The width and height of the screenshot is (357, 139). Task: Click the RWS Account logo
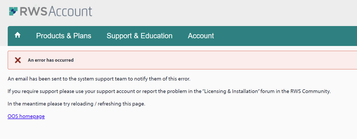[51, 11]
